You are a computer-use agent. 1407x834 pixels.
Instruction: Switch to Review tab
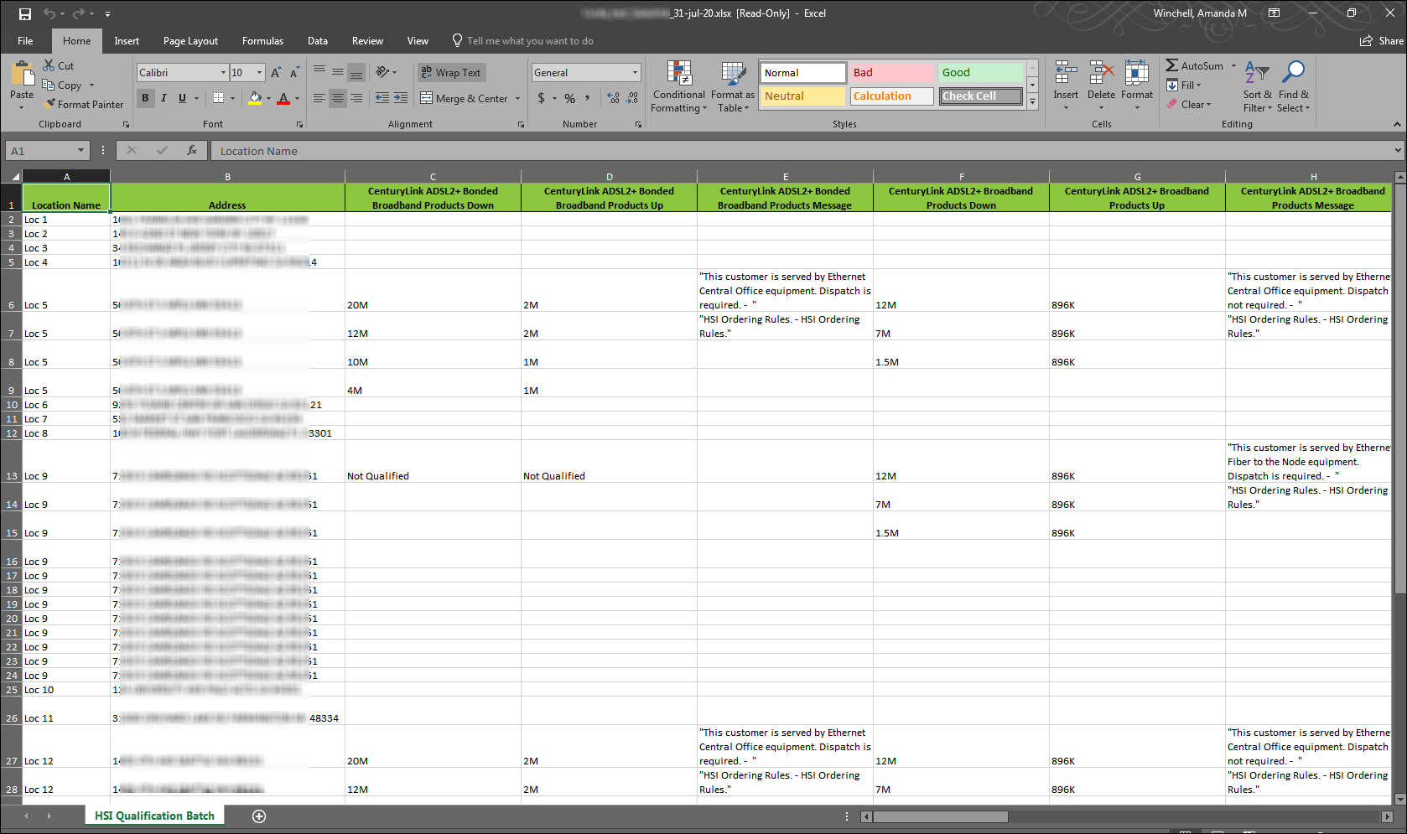(367, 41)
